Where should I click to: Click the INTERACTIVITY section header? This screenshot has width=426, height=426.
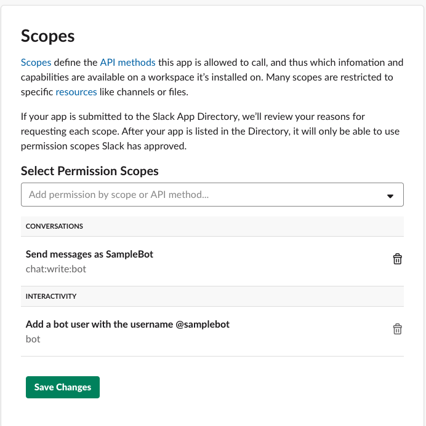(51, 296)
